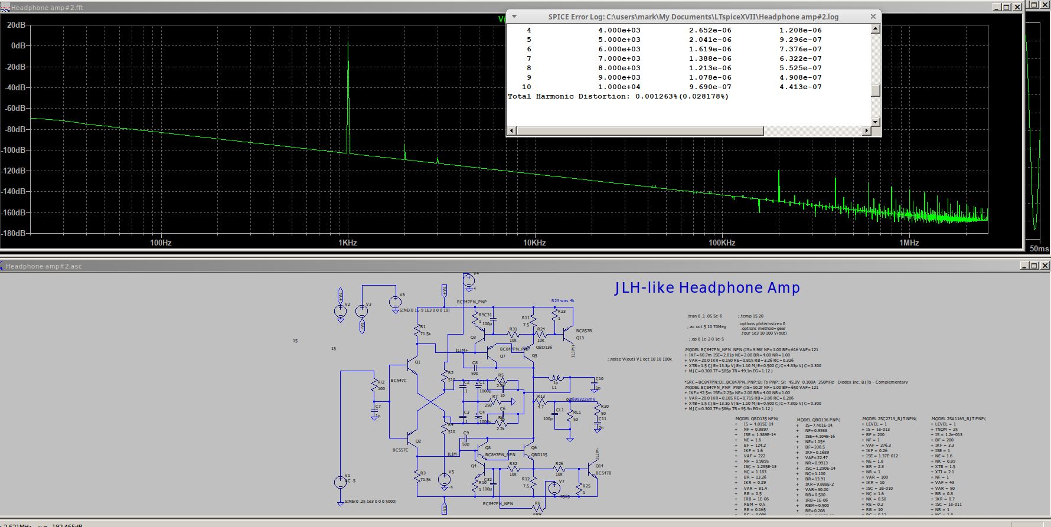Open the SPICE Error Log title dropdown arrow
The image size is (1051, 527).
514,17
